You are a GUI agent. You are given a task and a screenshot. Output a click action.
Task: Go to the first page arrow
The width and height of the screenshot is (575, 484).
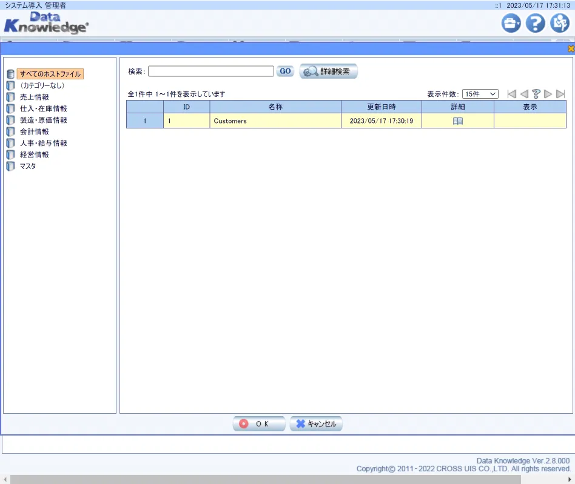[512, 94]
